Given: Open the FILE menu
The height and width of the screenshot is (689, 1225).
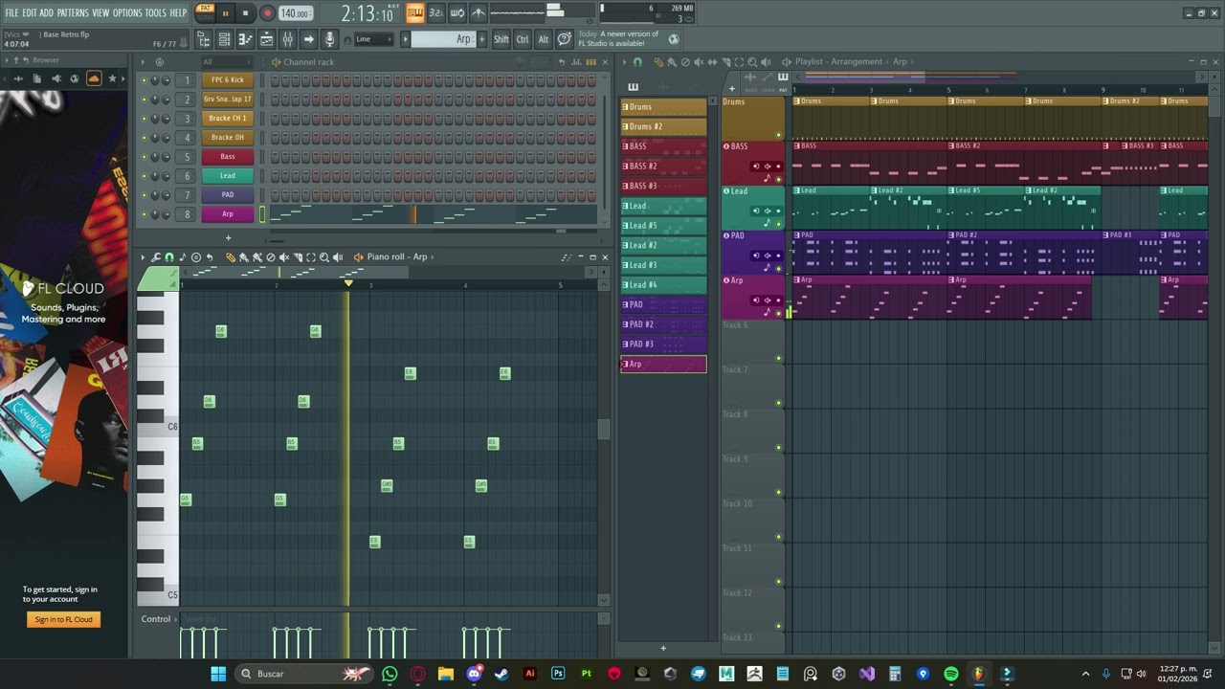Looking at the screenshot, I should [x=11, y=12].
